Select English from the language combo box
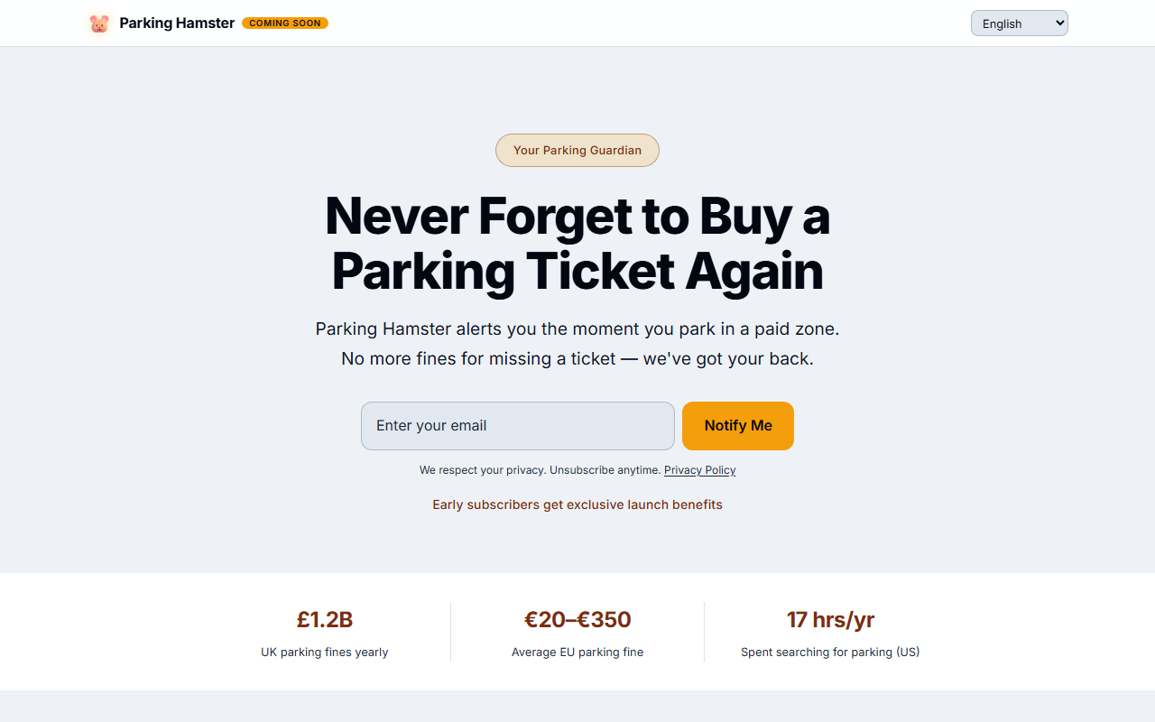The image size is (1155, 722). click(1019, 23)
